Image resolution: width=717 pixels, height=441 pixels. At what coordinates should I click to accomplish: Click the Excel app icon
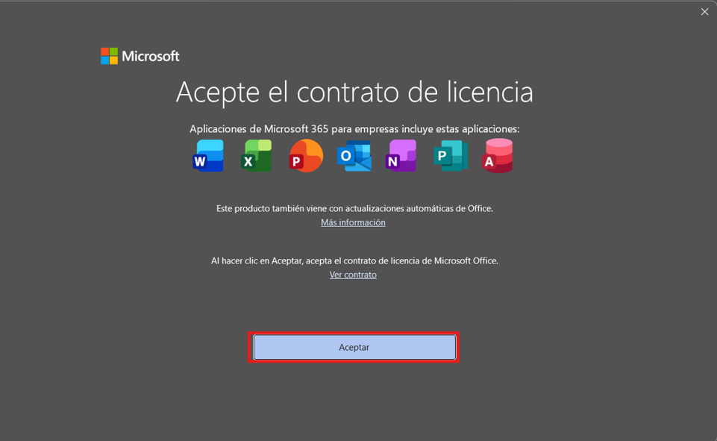[x=257, y=156]
